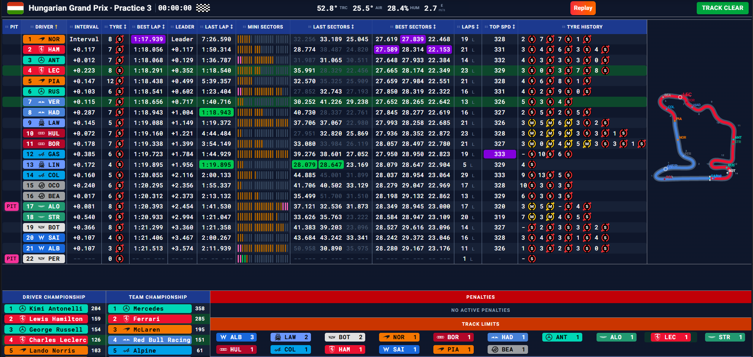Click the PENALTIES panel header
This screenshot has width=753, height=357.
pyautogui.click(x=480, y=297)
